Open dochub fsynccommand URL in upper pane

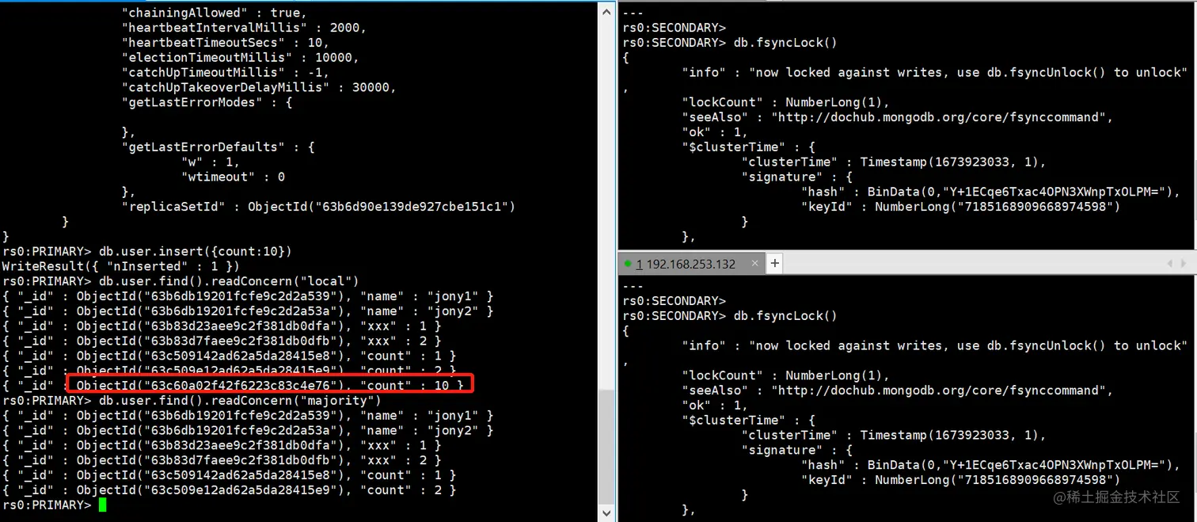point(944,117)
